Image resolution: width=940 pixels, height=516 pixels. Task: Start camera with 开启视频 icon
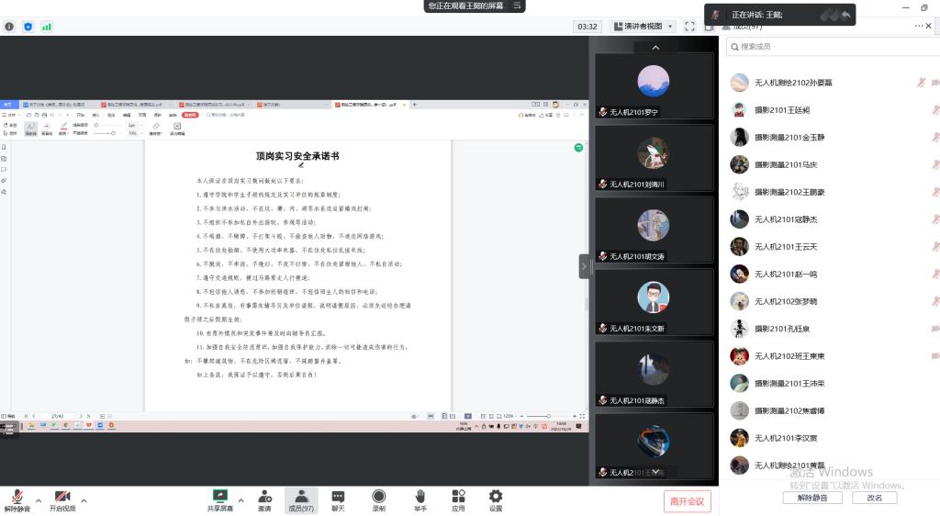pos(63,499)
